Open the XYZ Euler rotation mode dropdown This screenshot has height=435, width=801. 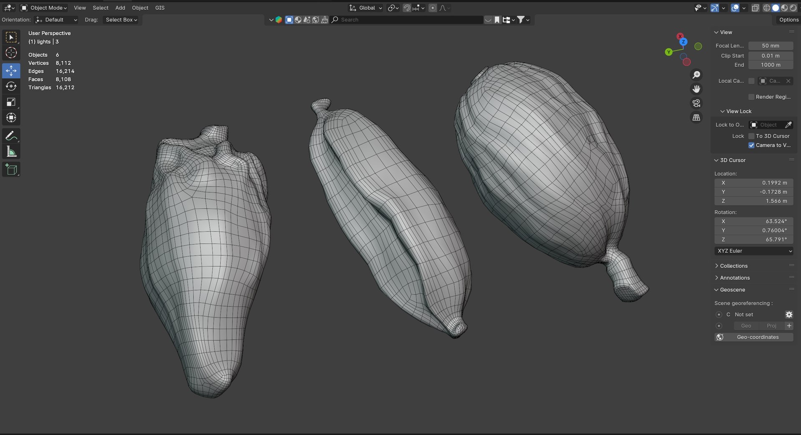754,251
